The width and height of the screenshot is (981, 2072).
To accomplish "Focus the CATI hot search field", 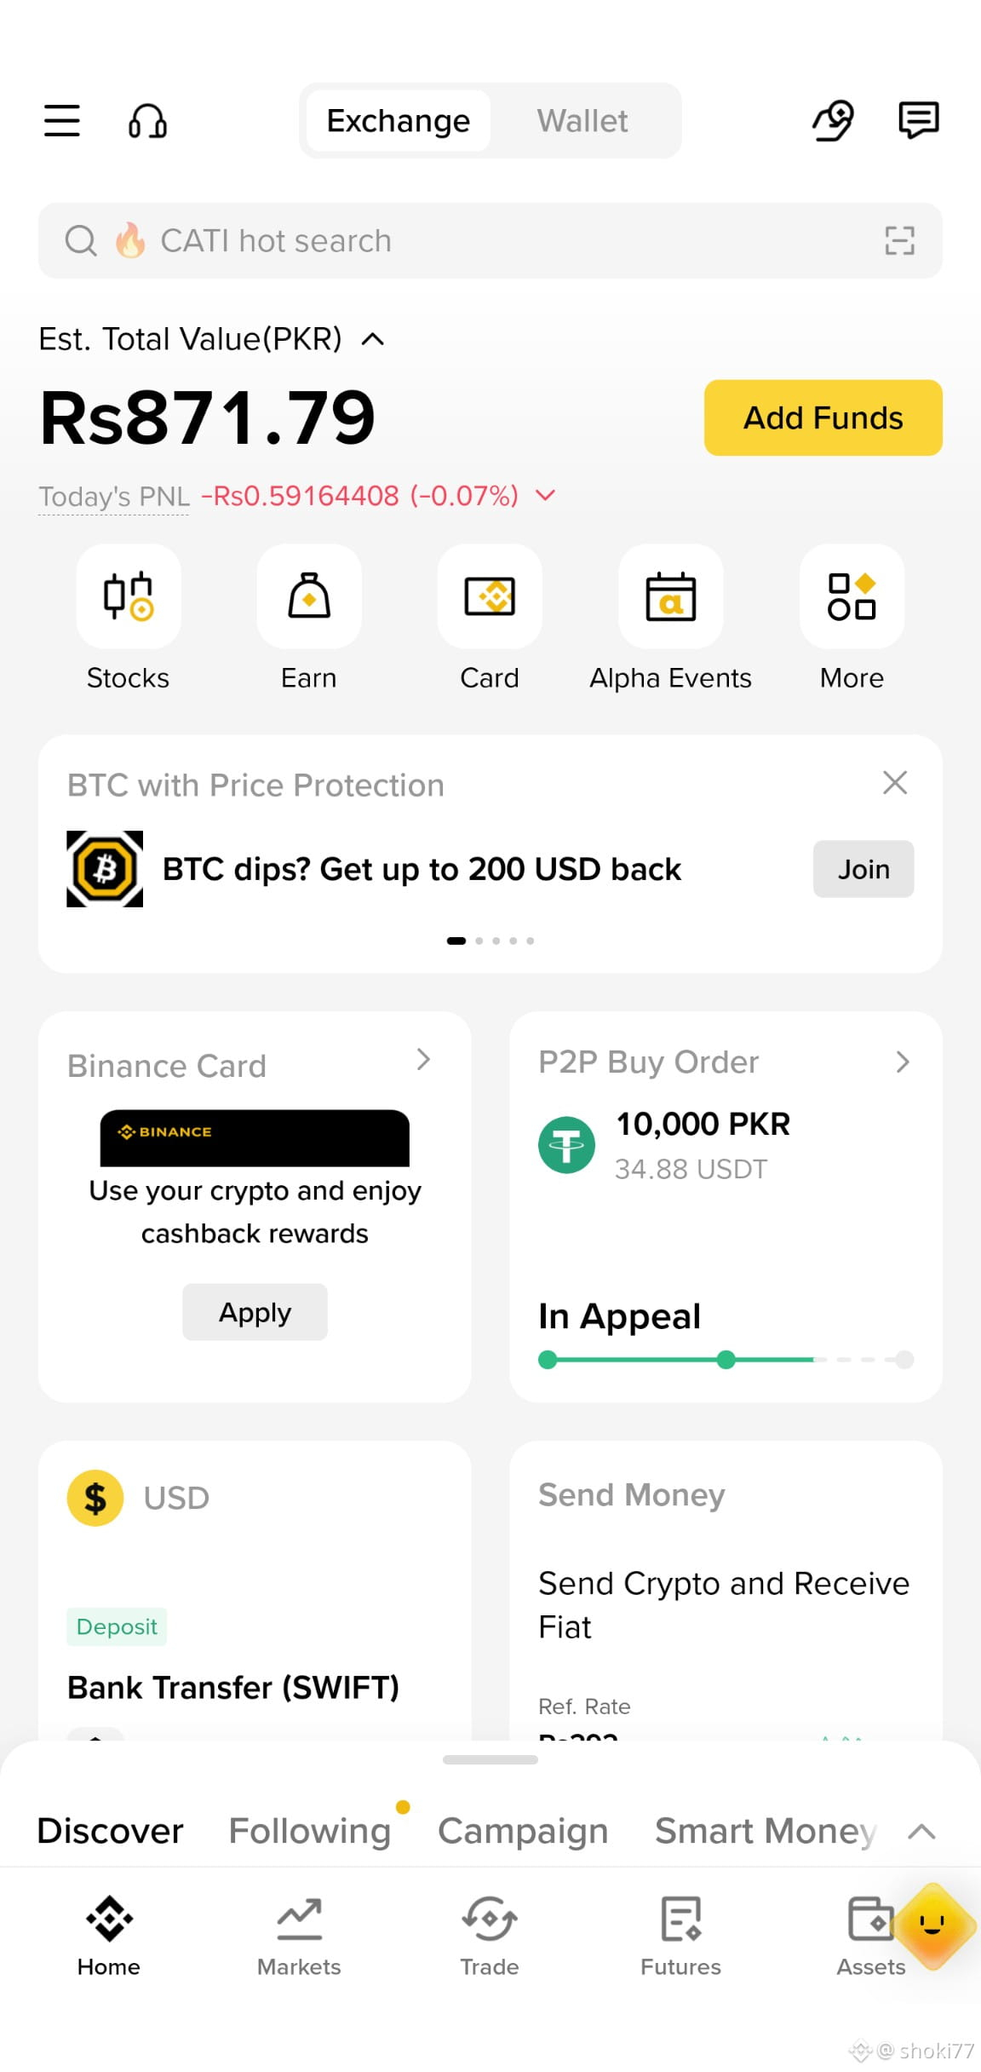I will [490, 240].
